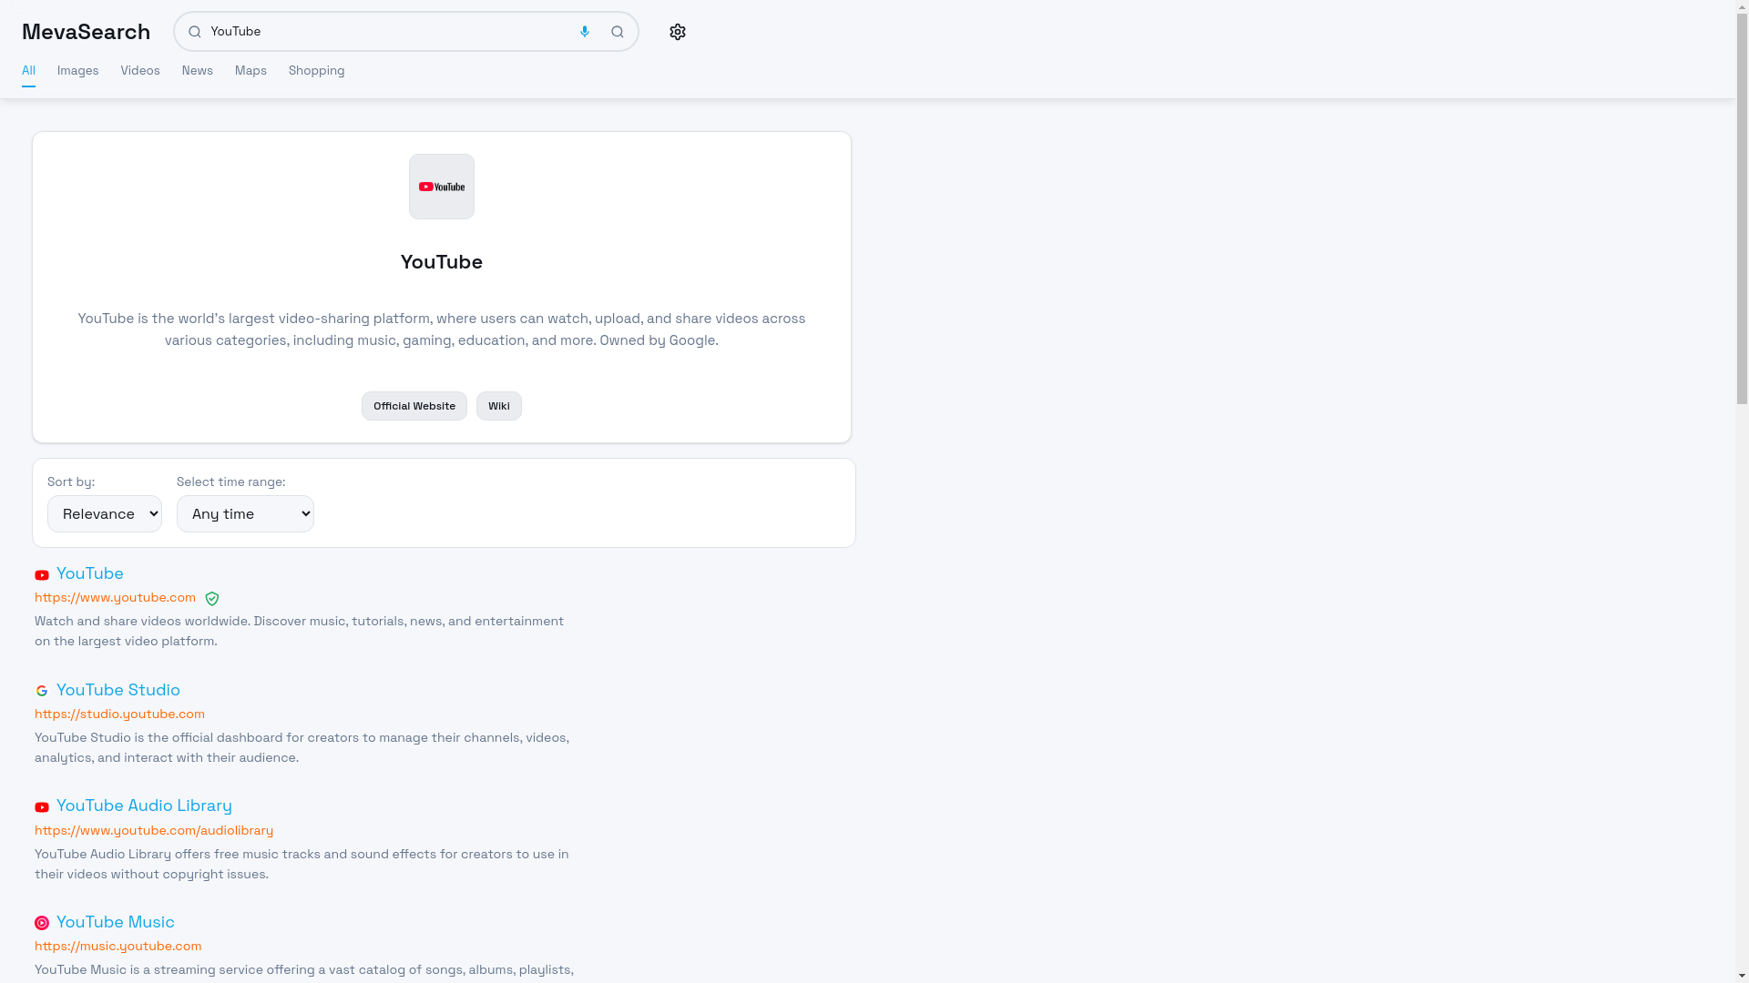Click the YouTube heading in info card

point(442,262)
